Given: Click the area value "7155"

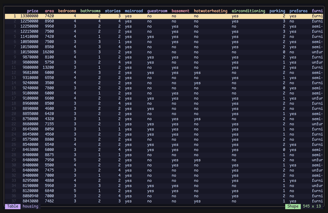Looking at the screenshot, I should click(49, 124).
